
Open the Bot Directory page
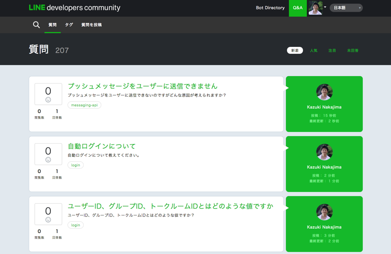[270, 8]
